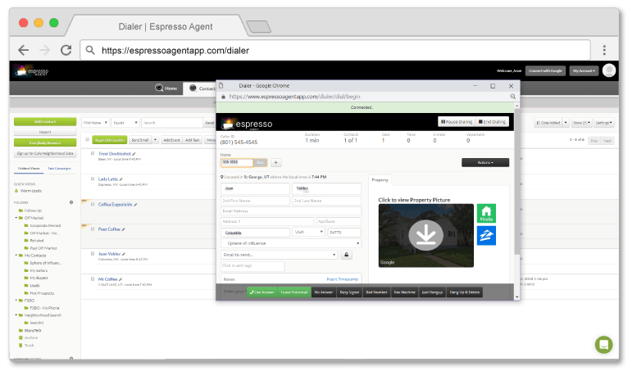The width and height of the screenshot is (637, 380).
Task: Open the Utah state dropdown
Action: 308,233
